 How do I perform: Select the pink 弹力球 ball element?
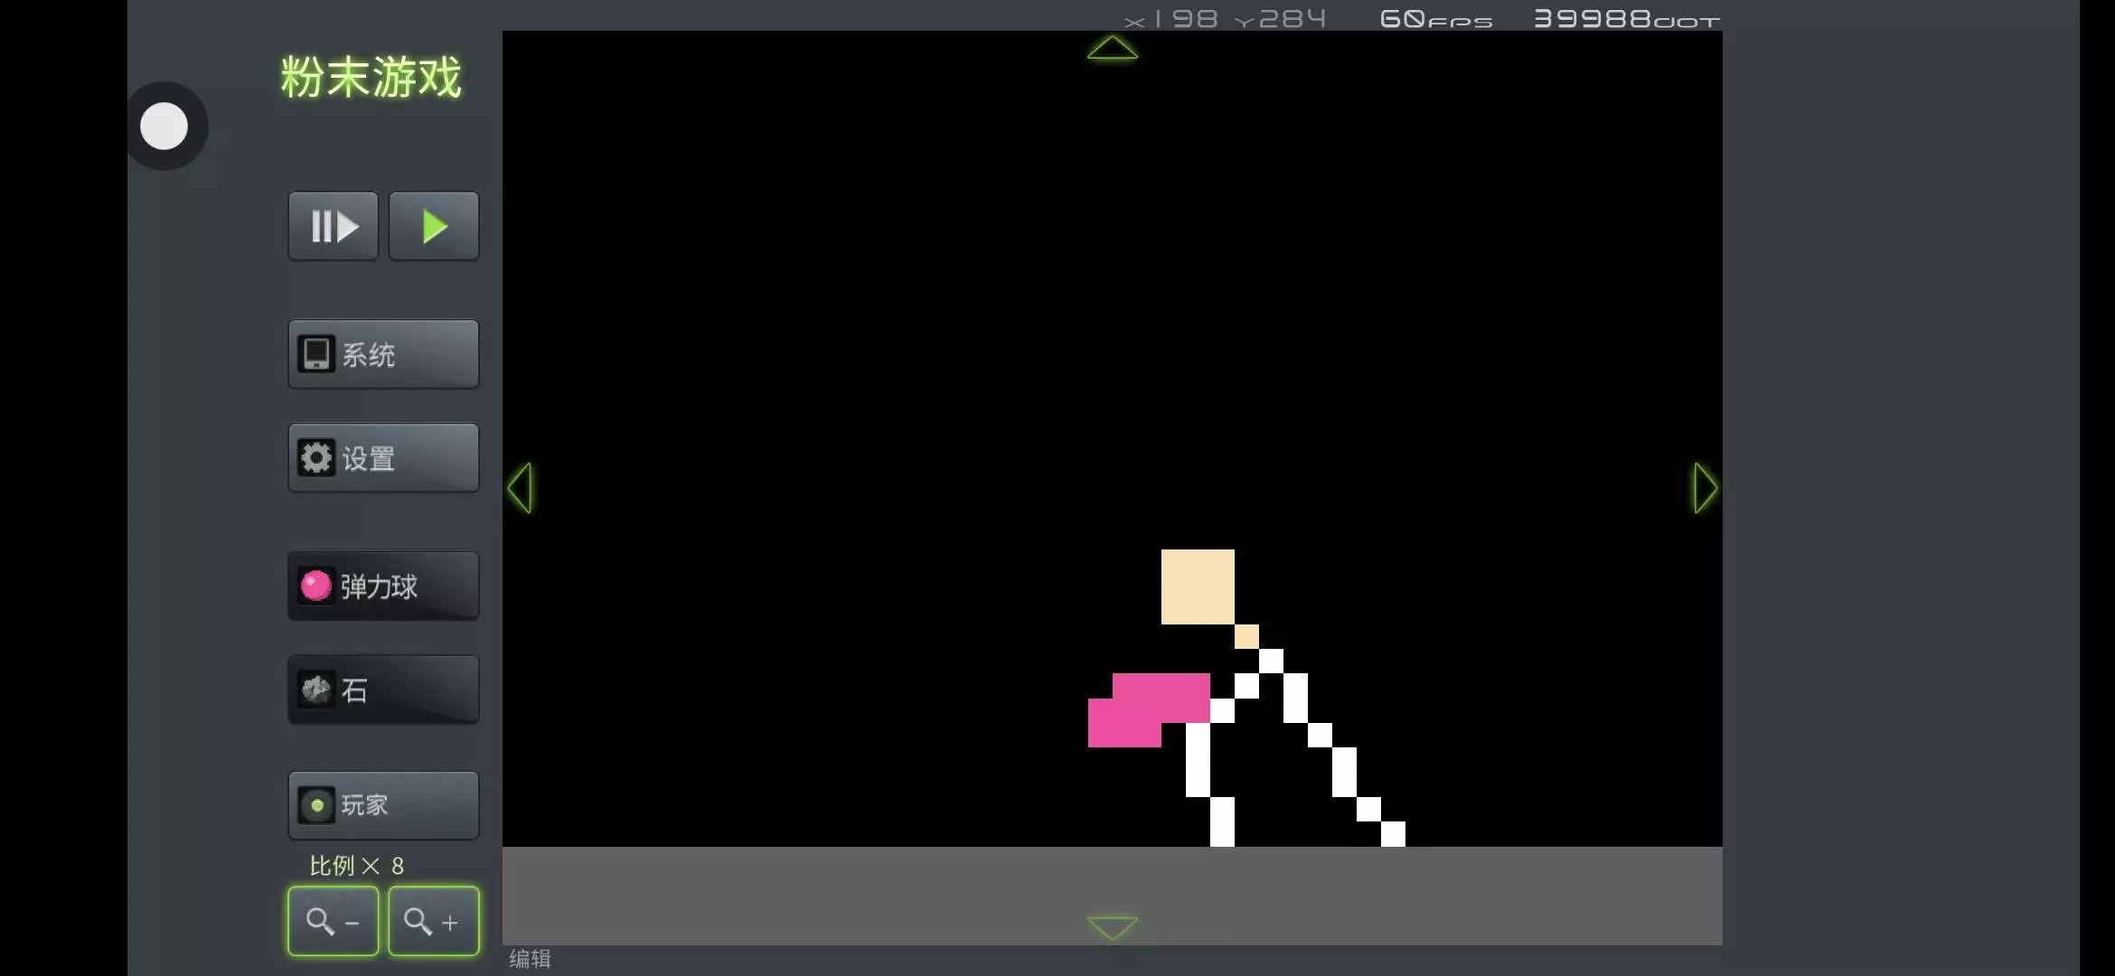[x=383, y=587]
